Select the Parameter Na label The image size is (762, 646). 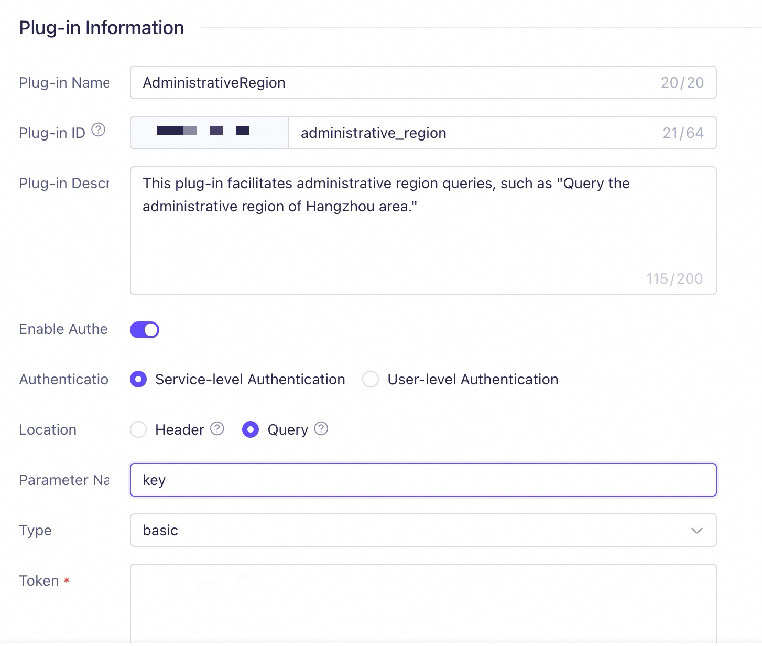[64, 480]
